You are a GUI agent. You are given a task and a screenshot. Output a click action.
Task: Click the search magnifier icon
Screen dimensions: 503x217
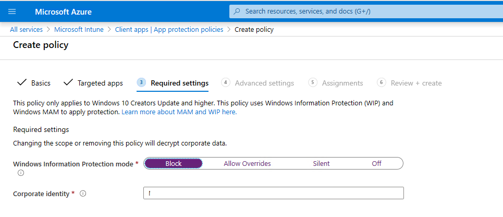tap(238, 11)
